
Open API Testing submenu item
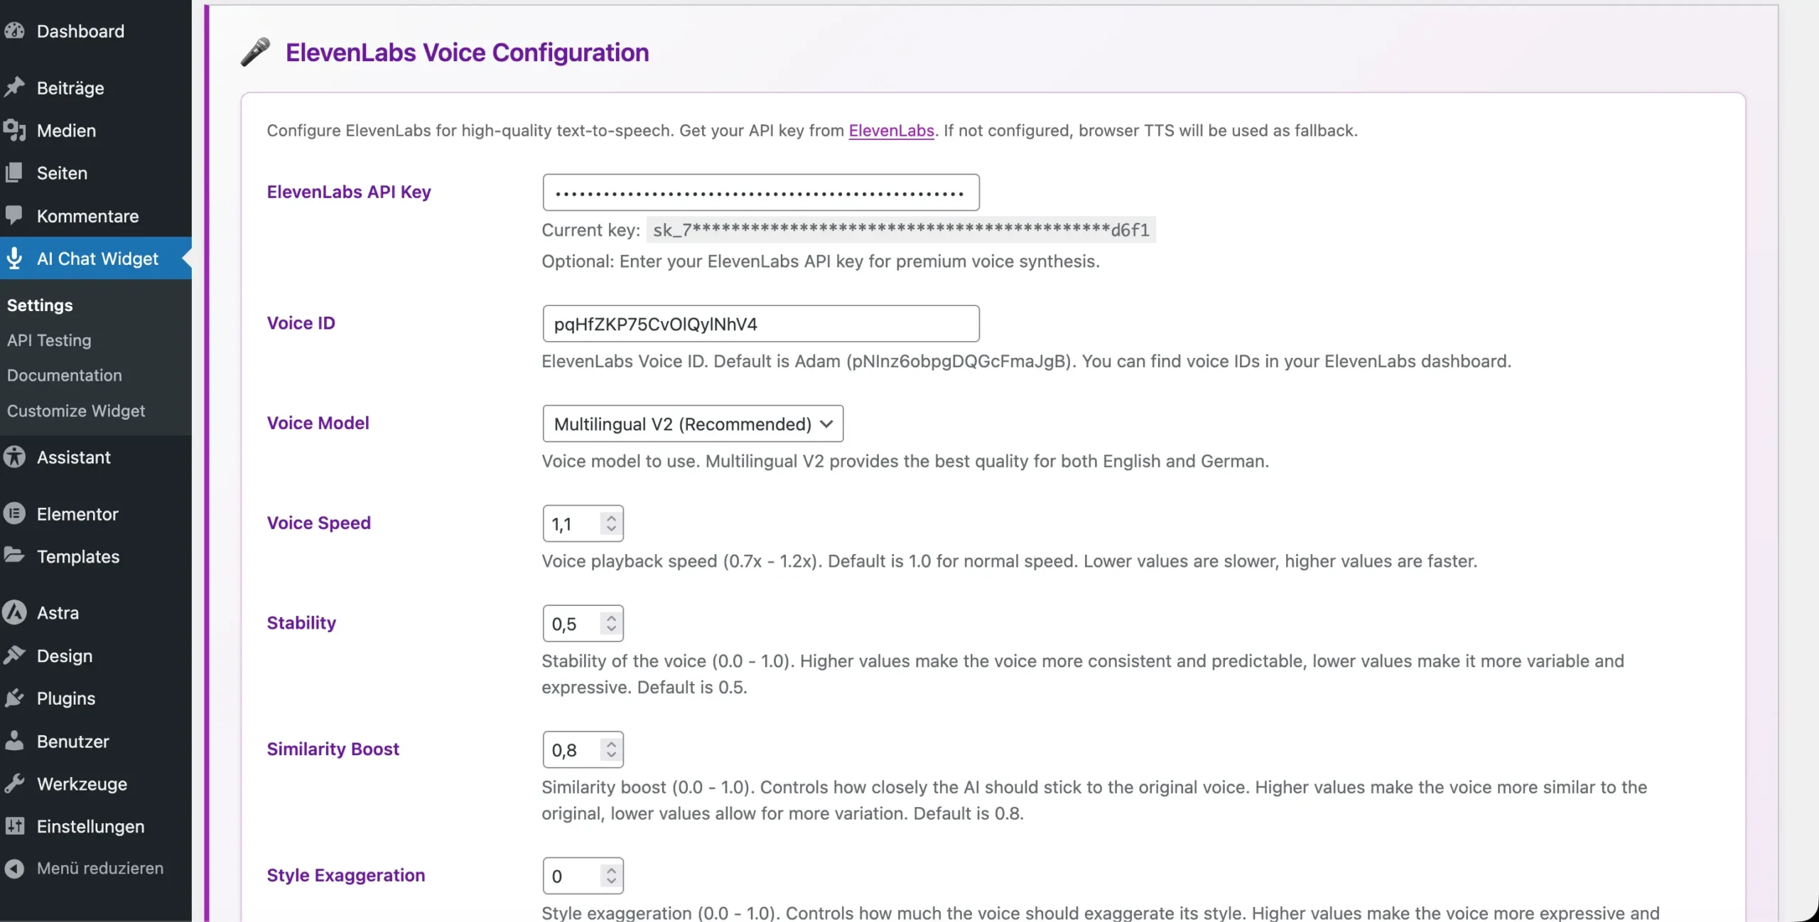[x=49, y=340]
